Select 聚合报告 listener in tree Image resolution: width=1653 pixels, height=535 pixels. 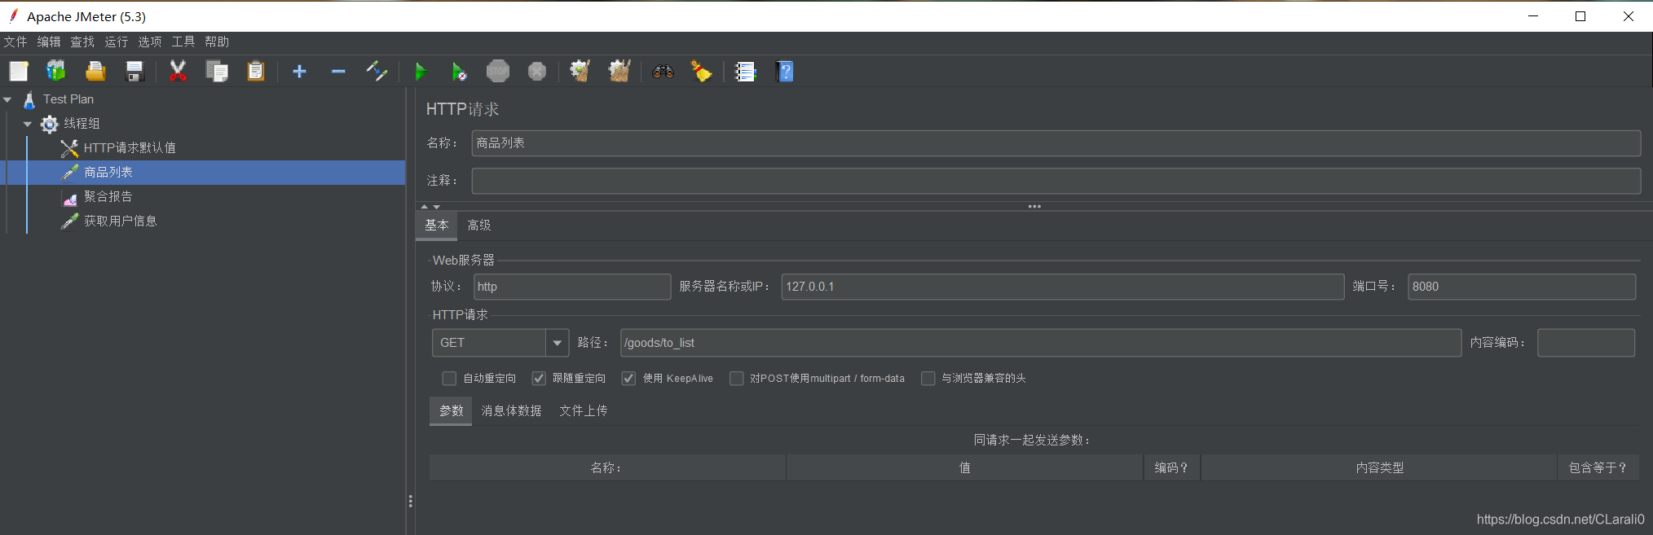(108, 197)
